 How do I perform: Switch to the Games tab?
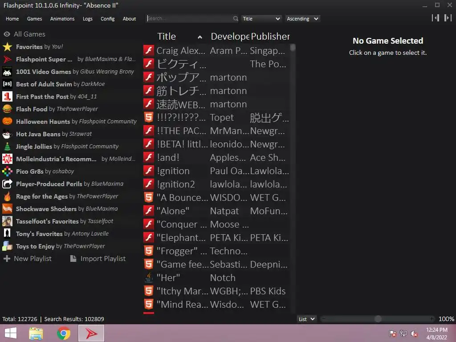34,19
